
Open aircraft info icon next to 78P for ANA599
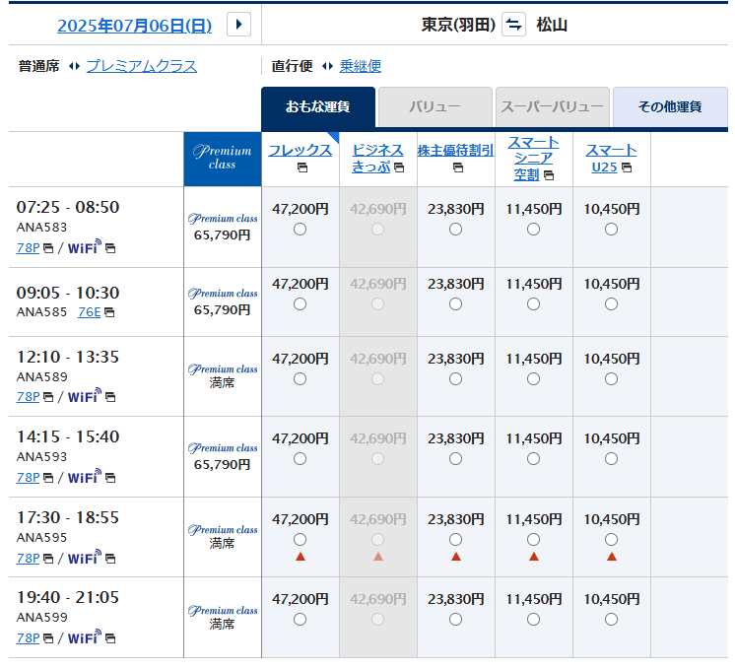pyautogui.click(x=48, y=638)
